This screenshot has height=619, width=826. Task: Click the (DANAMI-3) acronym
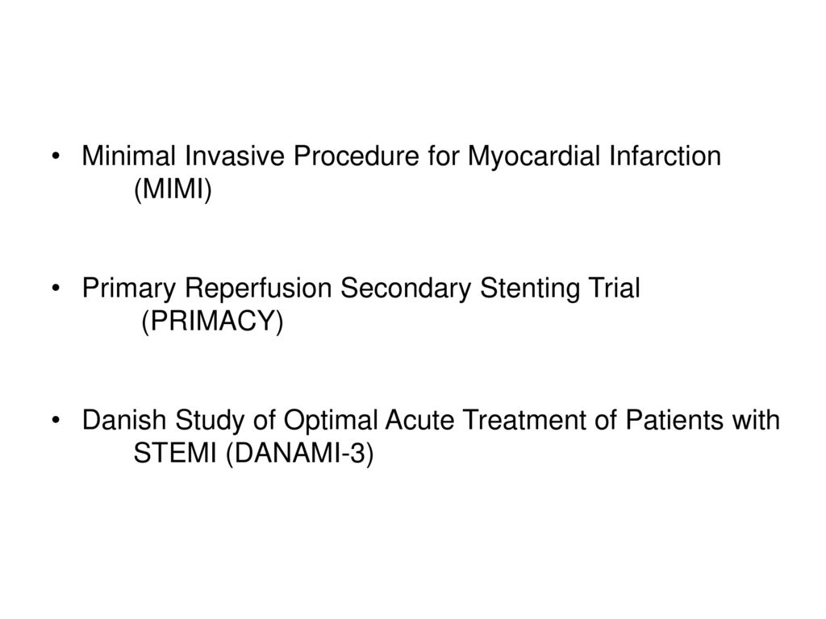tap(300, 453)
